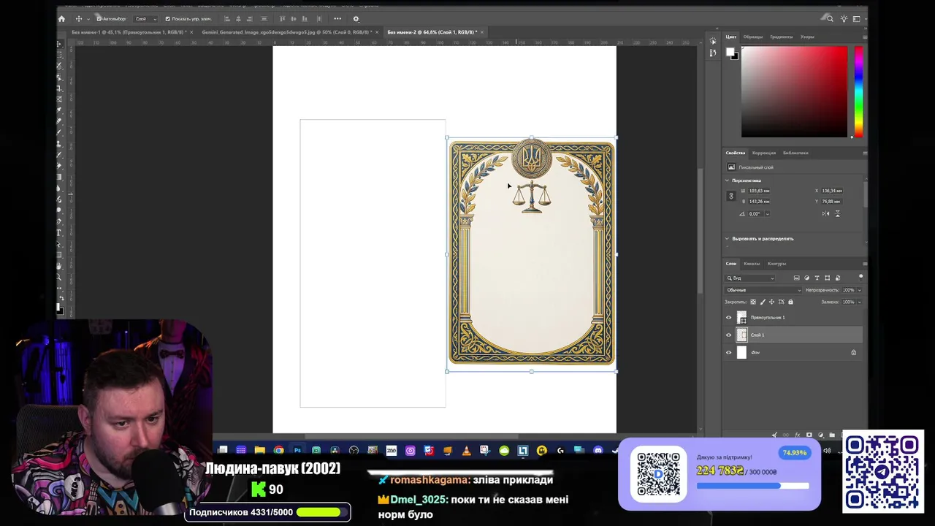Toggle the Автовыбор checkbox
This screenshot has width=935, height=526.
tap(99, 19)
